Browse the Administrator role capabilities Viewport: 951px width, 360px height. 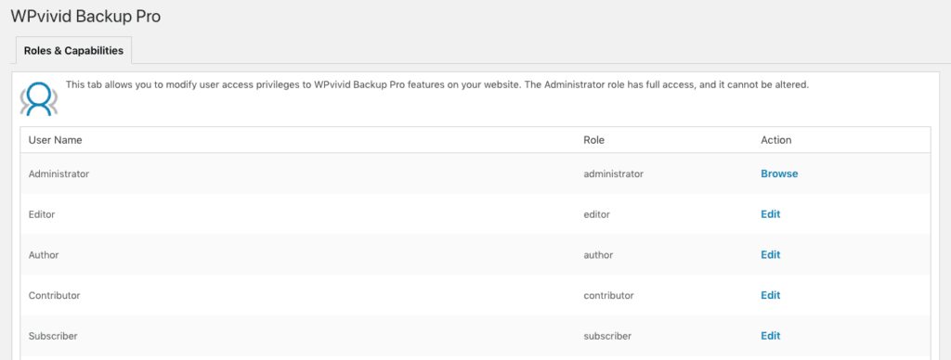pos(779,174)
